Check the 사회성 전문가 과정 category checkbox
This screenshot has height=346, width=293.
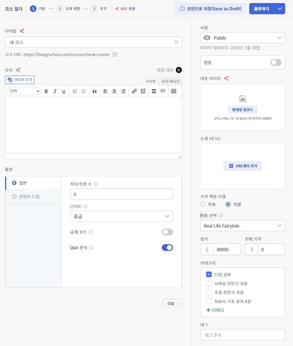pyautogui.click(x=209, y=283)
